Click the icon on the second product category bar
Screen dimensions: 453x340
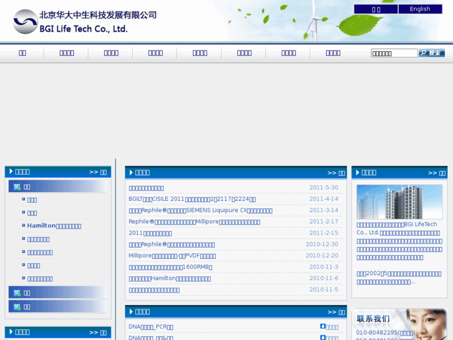(x=17, y=293)
